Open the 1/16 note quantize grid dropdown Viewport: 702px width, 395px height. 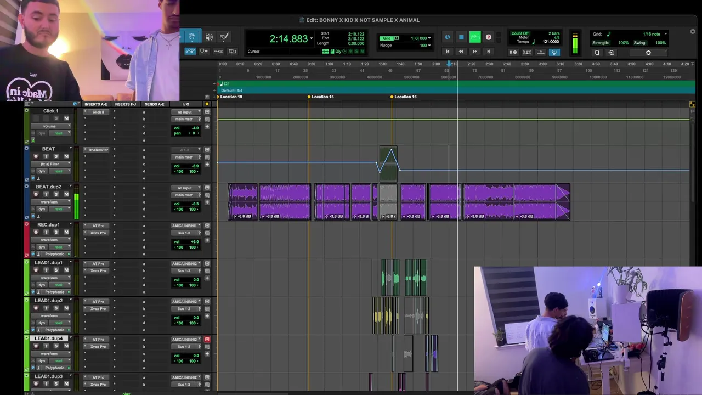coord(666,34)
